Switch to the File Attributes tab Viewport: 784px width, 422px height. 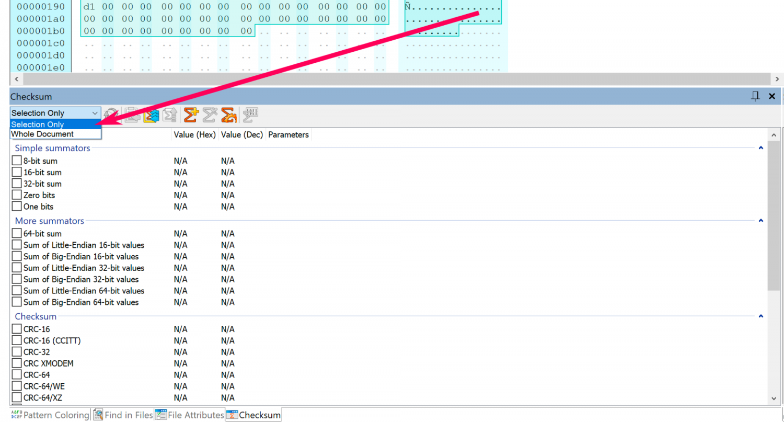190,415
